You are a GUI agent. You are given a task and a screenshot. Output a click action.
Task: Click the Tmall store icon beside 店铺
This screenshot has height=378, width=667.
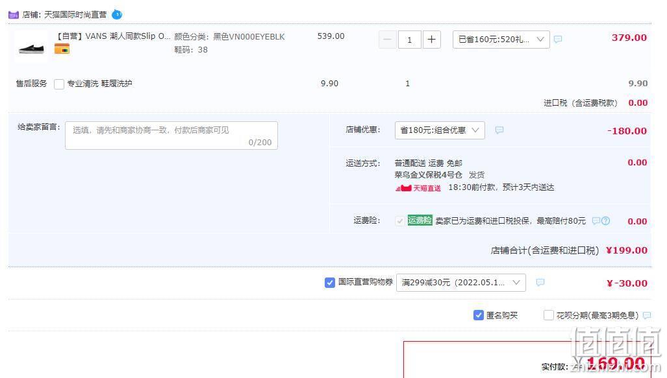click(14, 15)
